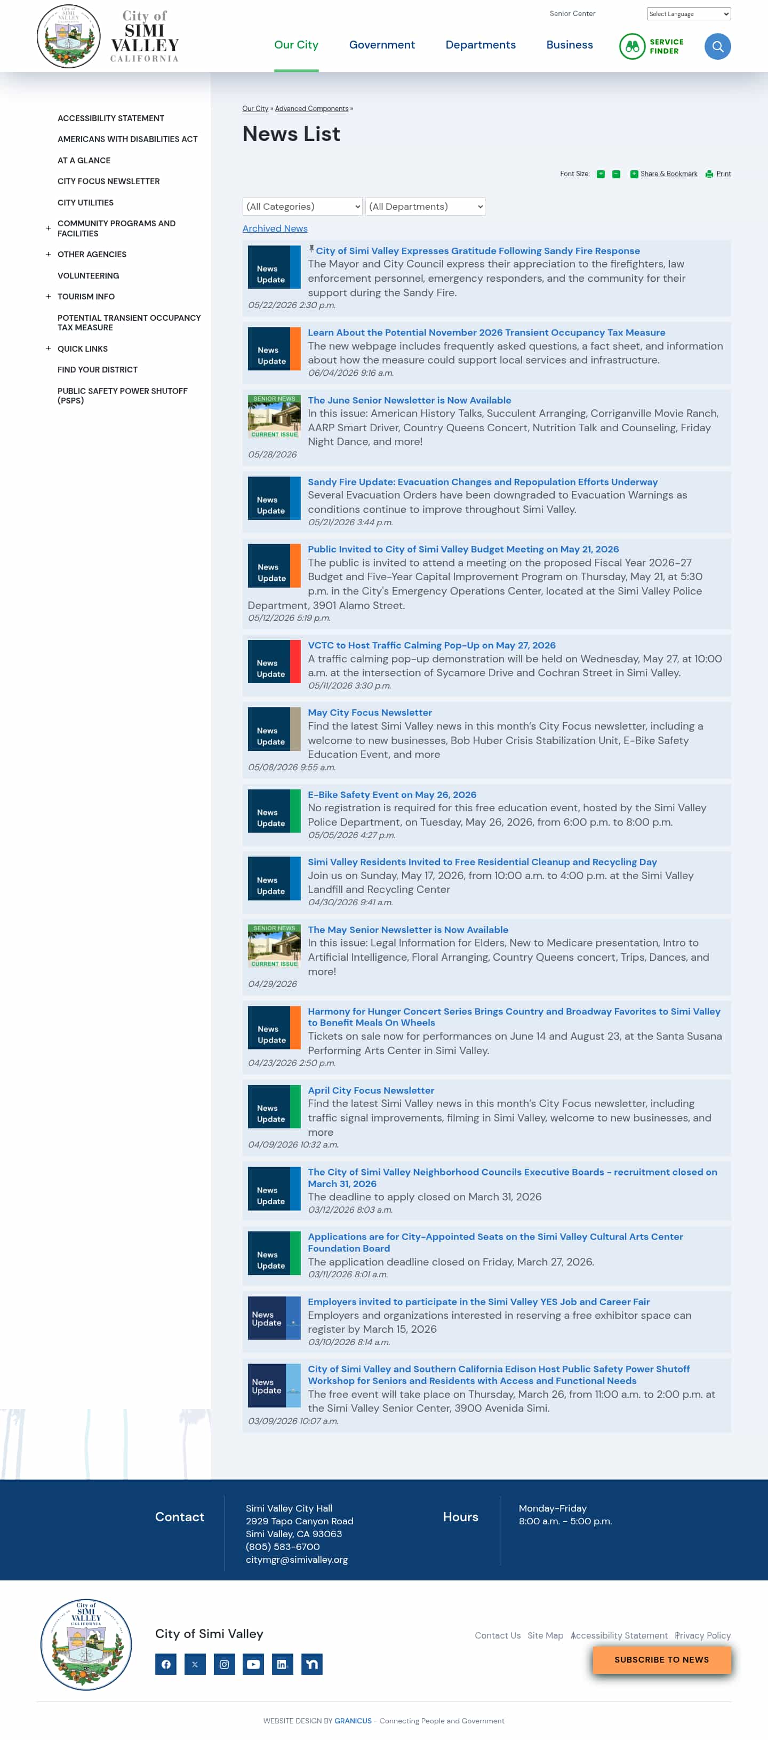Open City Focus Newsletter sidebar item
Image resolution: width=768 pixels, height=1740 pixels.
coord(109,181)
